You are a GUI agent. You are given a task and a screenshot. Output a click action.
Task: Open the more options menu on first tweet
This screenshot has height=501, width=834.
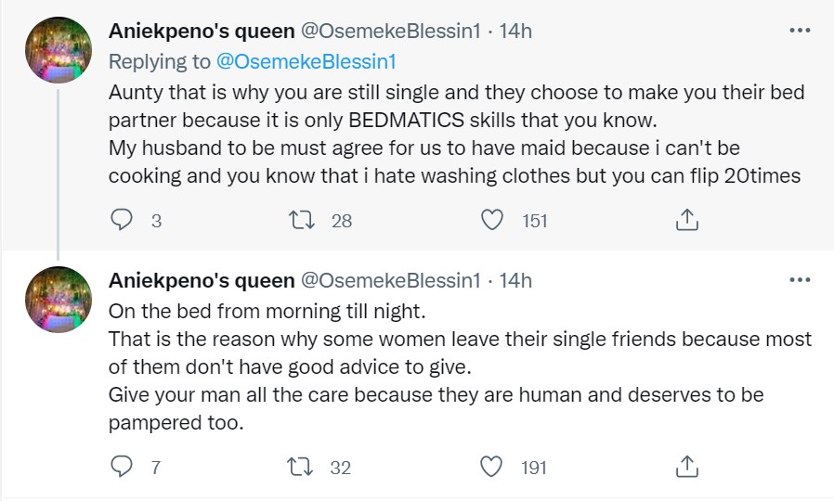pos(799,31)
